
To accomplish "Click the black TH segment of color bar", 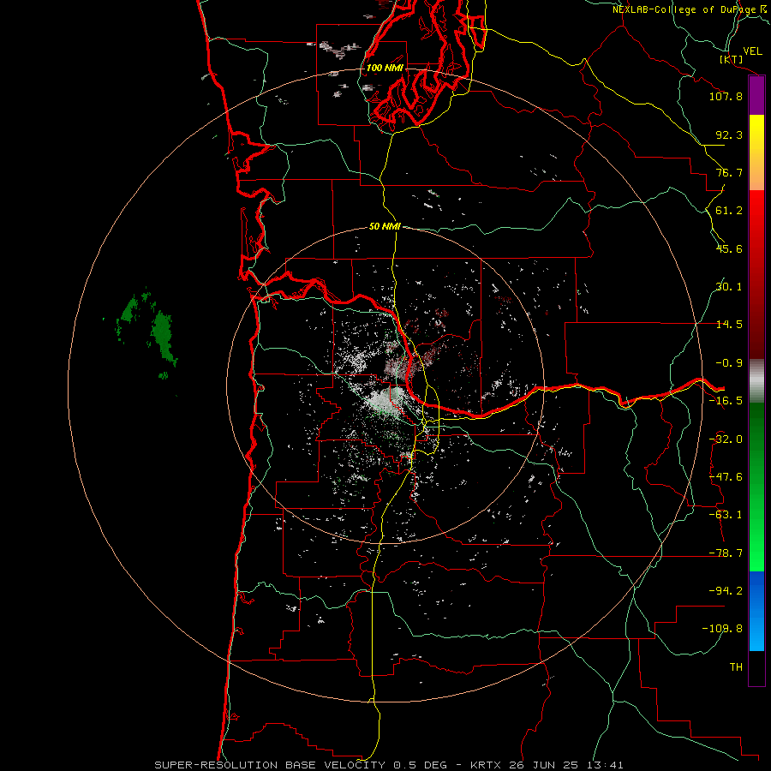I will tap(756, 668).
